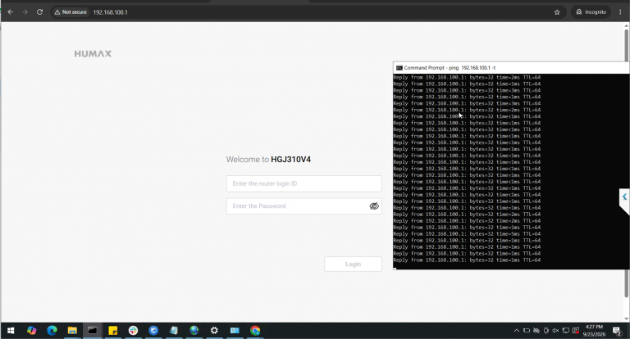The height and width of the screenshot is (339, 630).
Task: Toggle password visibility eye icon
Action: pyautogui.click(x=374, y=206)
